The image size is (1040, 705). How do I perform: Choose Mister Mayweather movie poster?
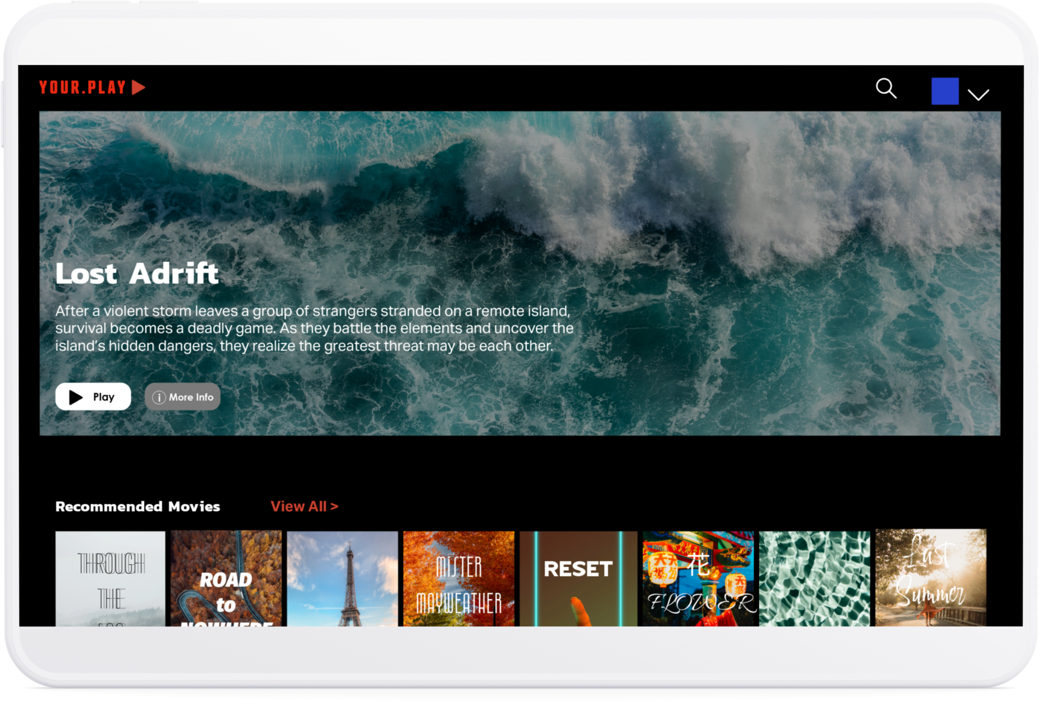459,578
